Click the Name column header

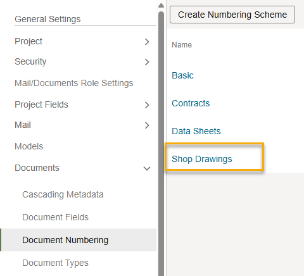182,45
